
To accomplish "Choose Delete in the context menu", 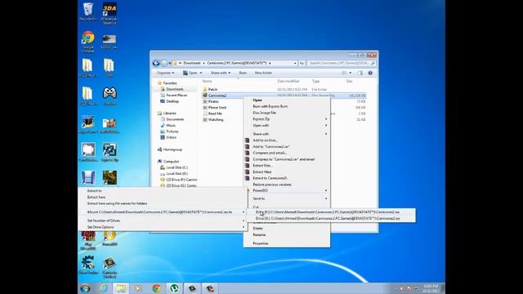I will tap(257, 229).
